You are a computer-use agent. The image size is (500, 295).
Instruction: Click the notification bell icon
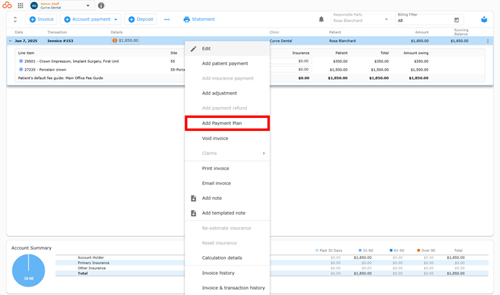321,19
